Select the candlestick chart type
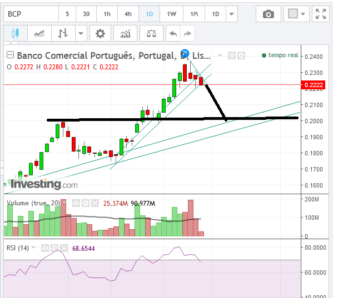Viewport: 338px width, 298px height. [16, 33]
